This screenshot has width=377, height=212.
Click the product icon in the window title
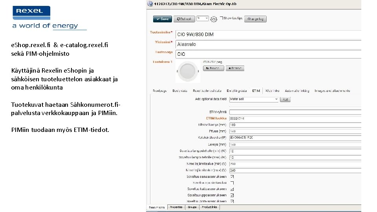click(x=150, y=4)
